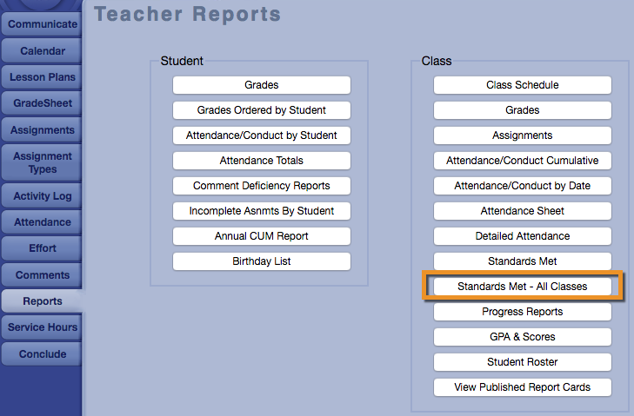
Task: Open Service Hours section
Action: (x=42, y=327)
